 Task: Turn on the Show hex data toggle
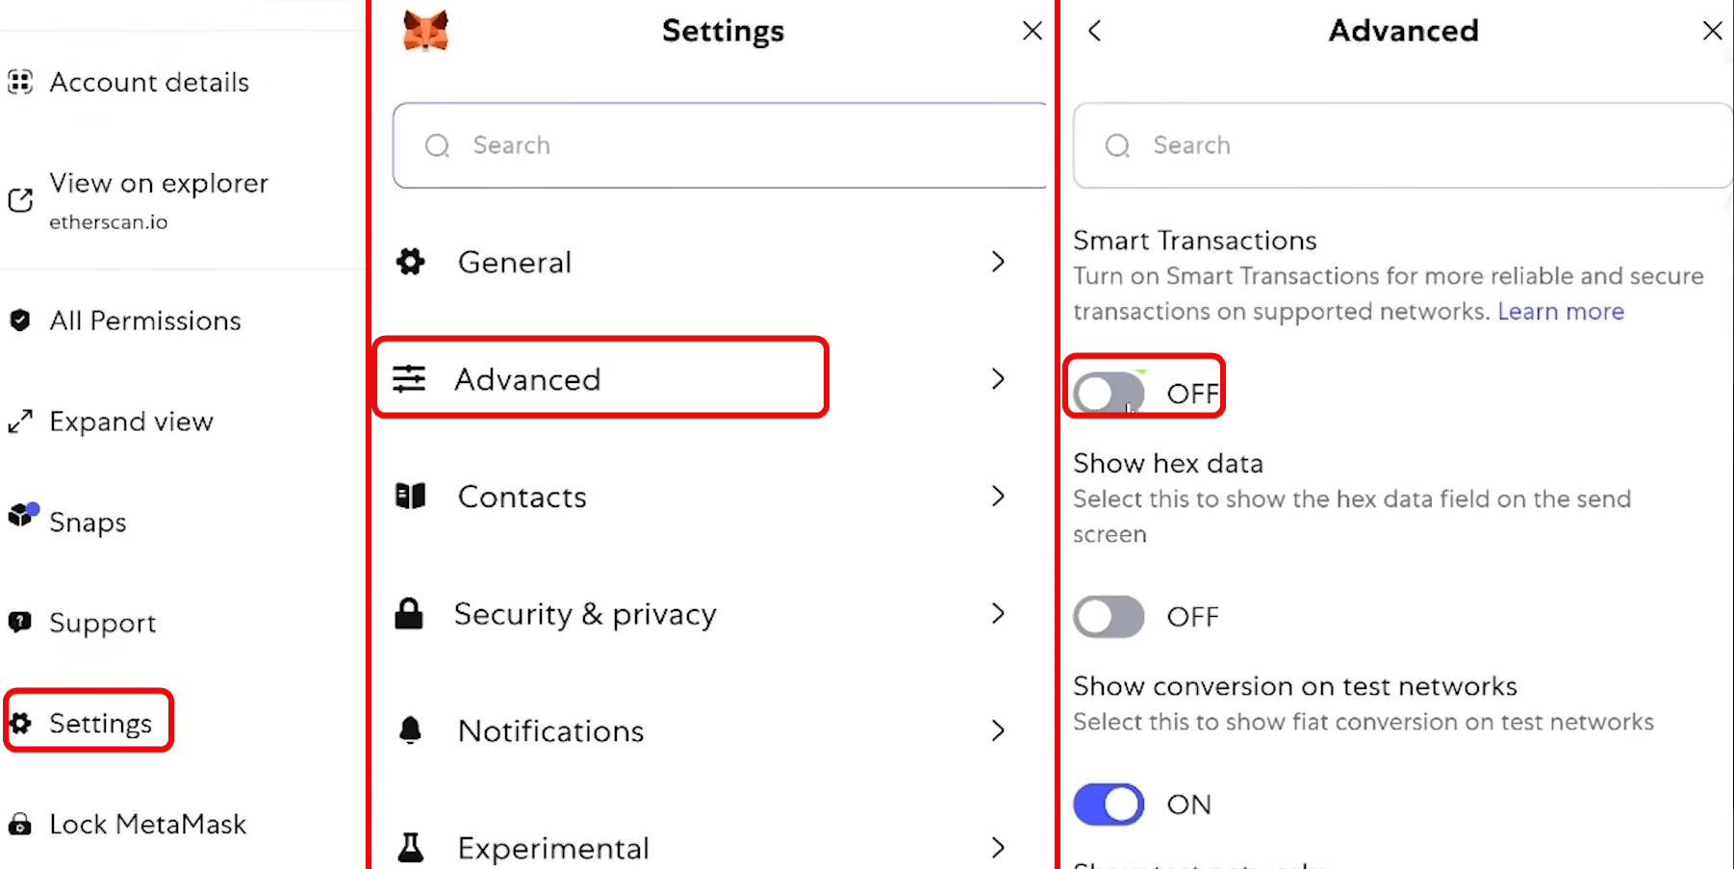pyautogui.click(x=1109, y=617)
